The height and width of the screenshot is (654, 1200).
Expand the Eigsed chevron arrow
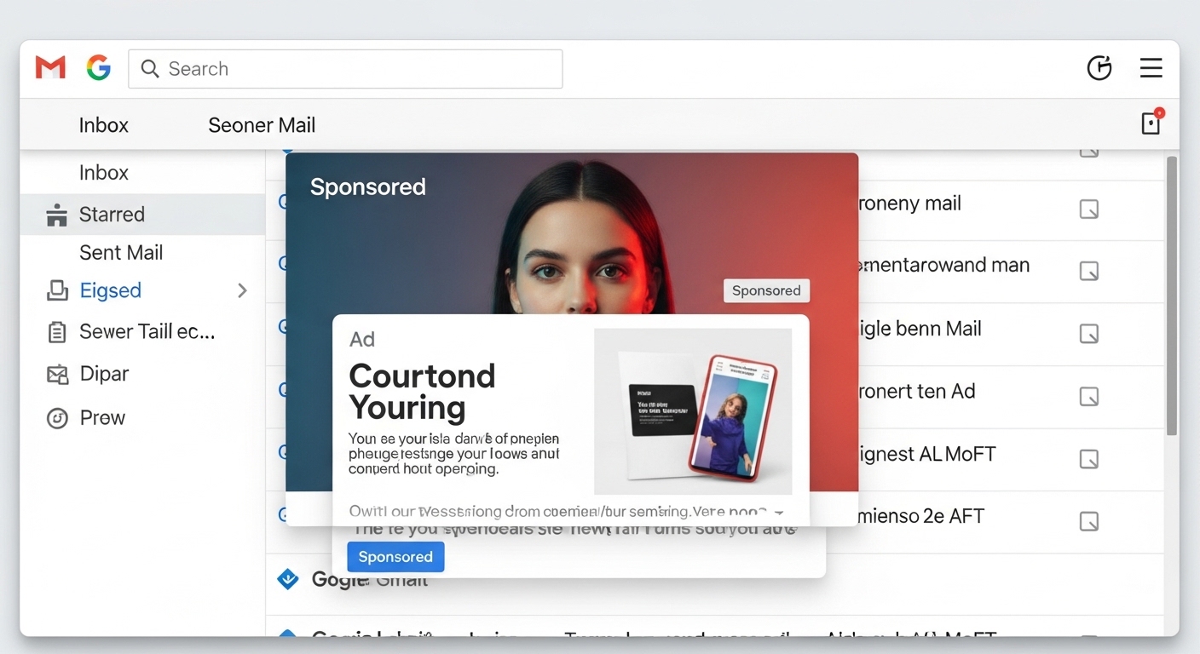pos(242,290)
